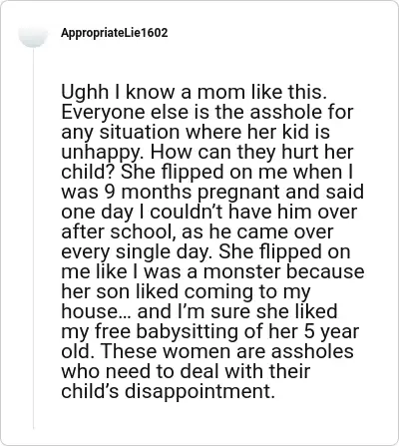Click the line 'house… and I'm sure she liked'
The height and width of the screenshot is (446, 399).
pos(199,311)
